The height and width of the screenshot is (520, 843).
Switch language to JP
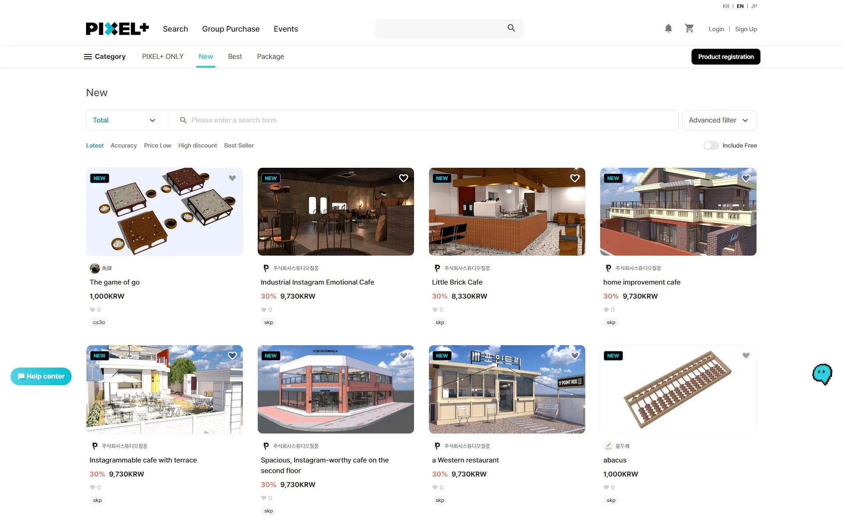click(x=754, y=6)
